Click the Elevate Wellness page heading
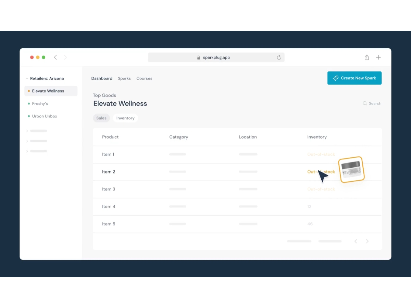411x308 pixels. point(120,104)
